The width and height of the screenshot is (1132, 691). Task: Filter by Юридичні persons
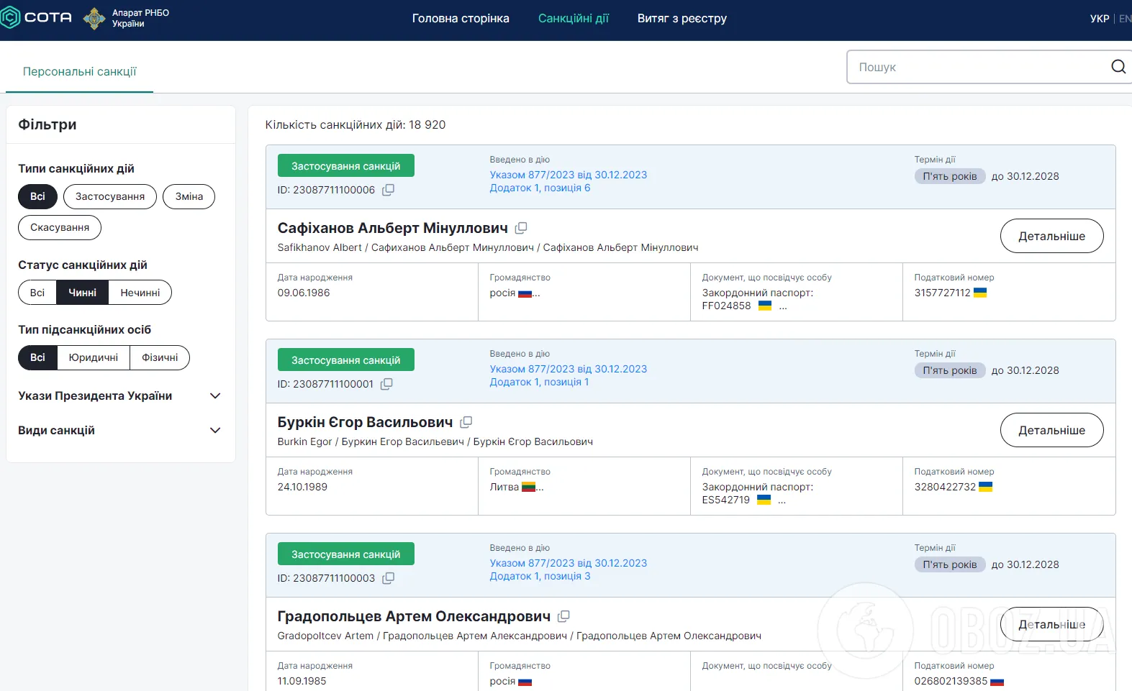(x=94, y=357)
